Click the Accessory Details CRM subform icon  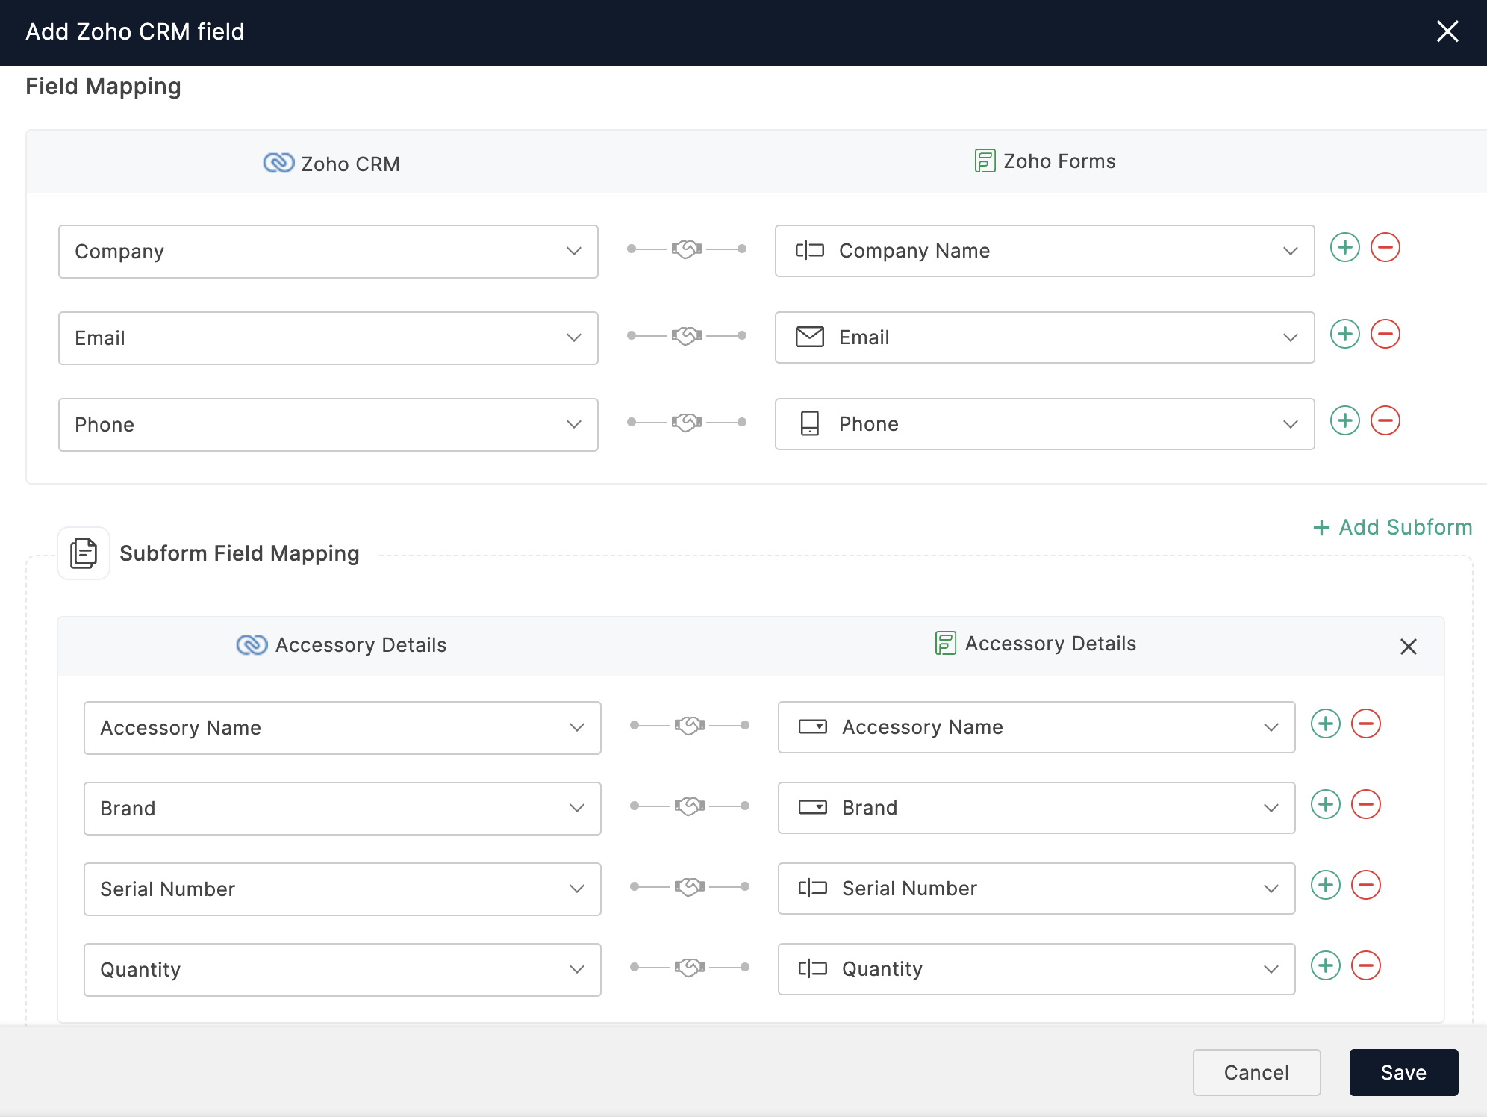point(255,643)
